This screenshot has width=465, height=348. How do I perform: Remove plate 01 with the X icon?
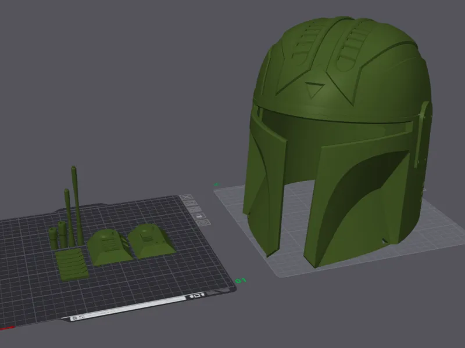click(x=187, y=197)
